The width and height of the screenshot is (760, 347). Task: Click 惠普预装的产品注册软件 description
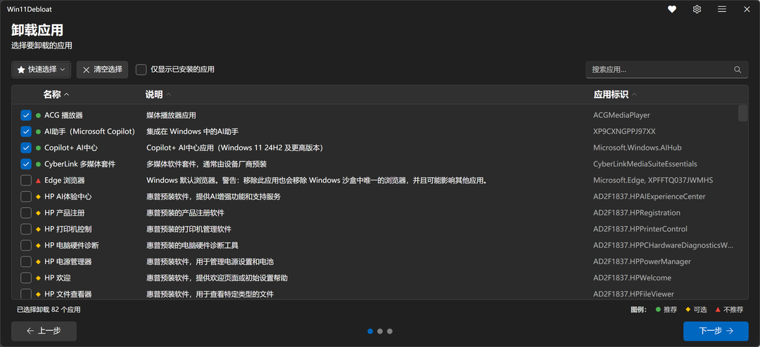(185, 213)
